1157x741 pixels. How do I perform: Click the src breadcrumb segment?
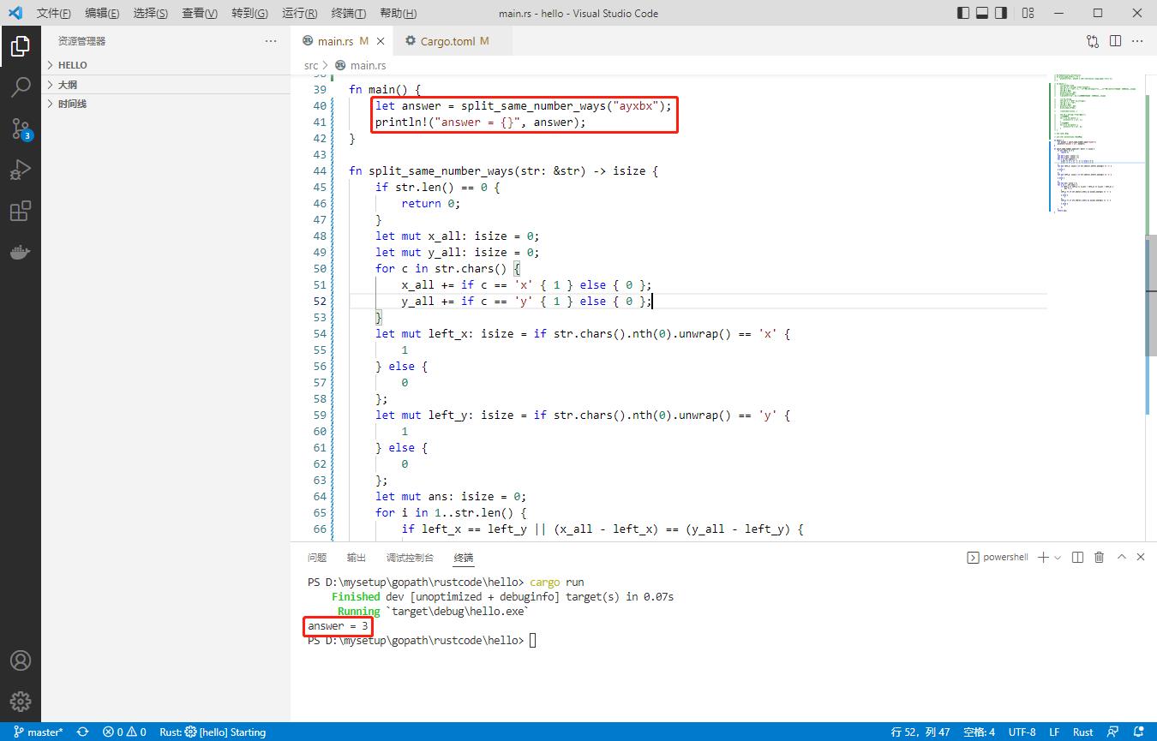pos(311,65)
